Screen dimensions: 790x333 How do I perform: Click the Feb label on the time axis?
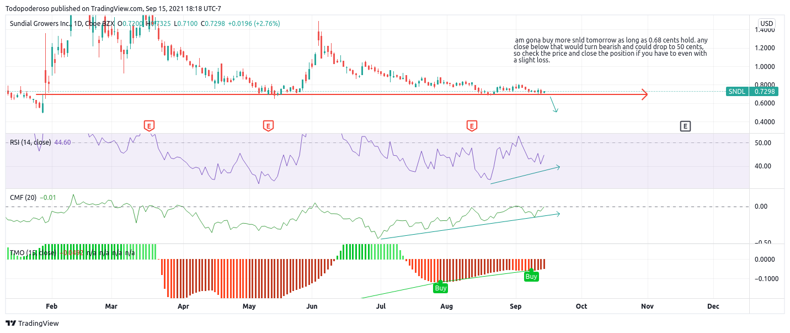pyautogui.click(x=52, y=306)
